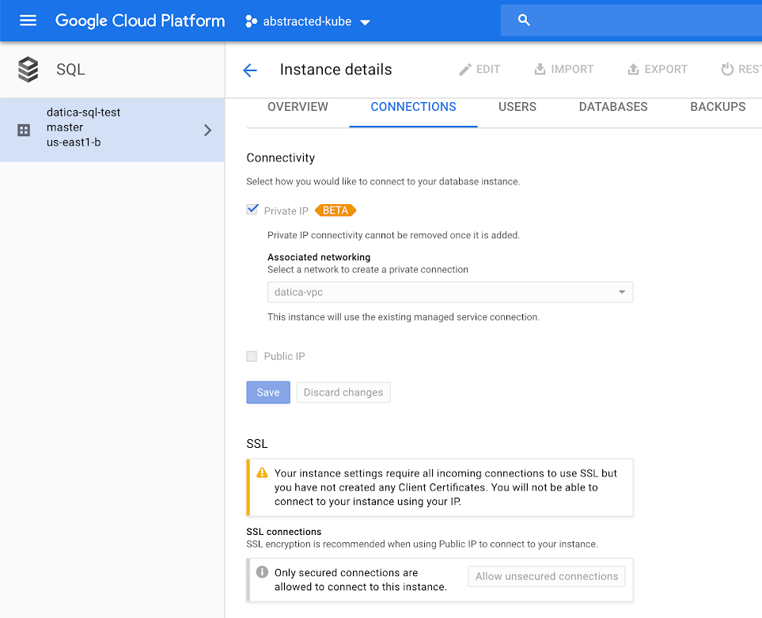Click the SSL connections subheading

click(x=284, y=532)
